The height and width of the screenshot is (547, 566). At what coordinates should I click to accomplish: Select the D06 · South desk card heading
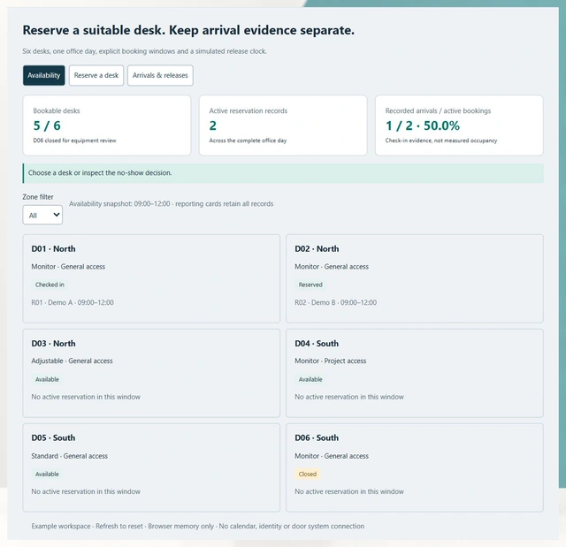(317, 437)
